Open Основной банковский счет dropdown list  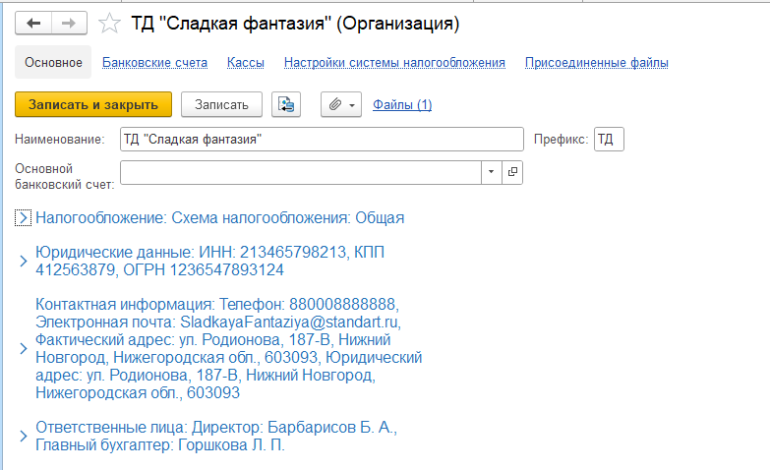[x=492, y=172]
